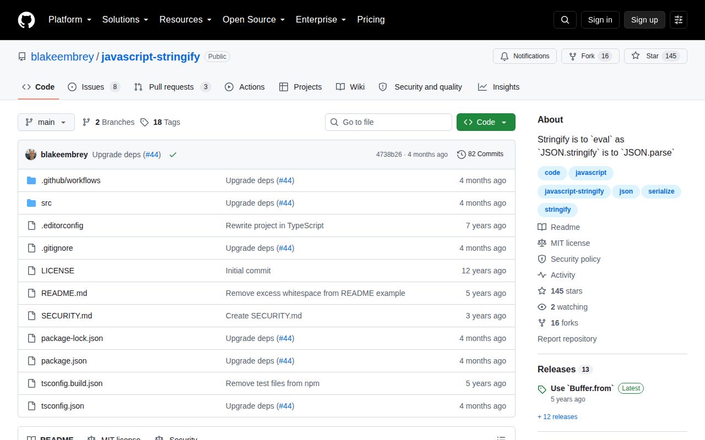Click the src folder icon
Screen dimensions: 705x440
[31, 203]
